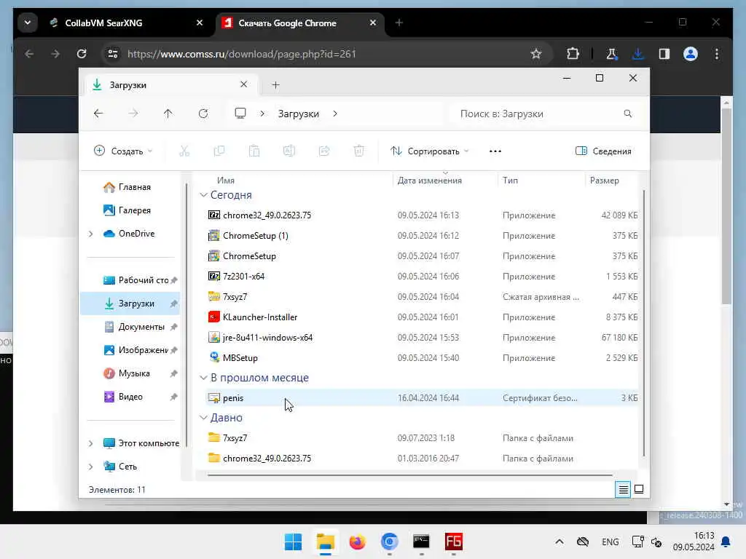Open Chrome extensions puzzle icon
Screen dimensions: 746x559
pos(573,54)
